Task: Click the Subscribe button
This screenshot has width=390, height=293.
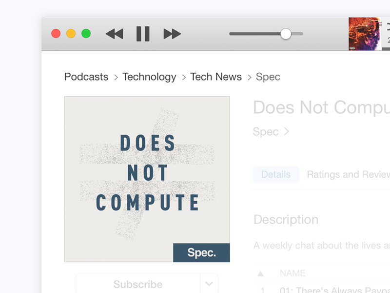Action: pyautogui.click(x=138, y=284)
